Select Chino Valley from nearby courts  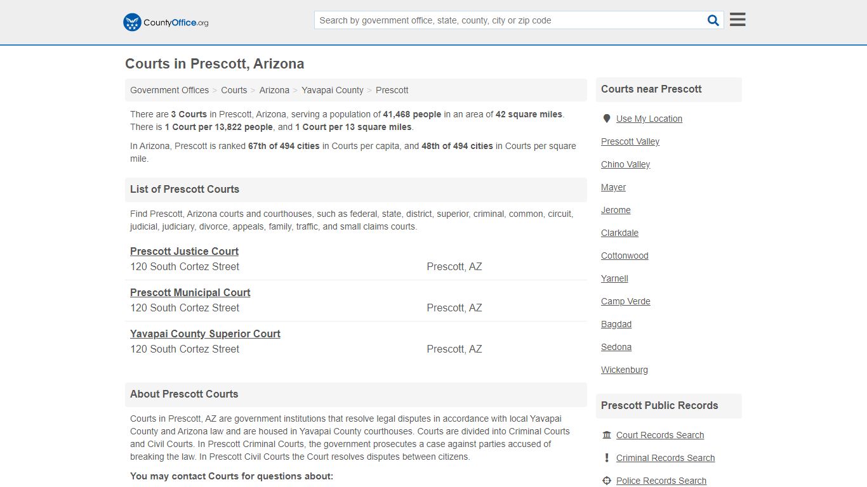click(625, 164)
